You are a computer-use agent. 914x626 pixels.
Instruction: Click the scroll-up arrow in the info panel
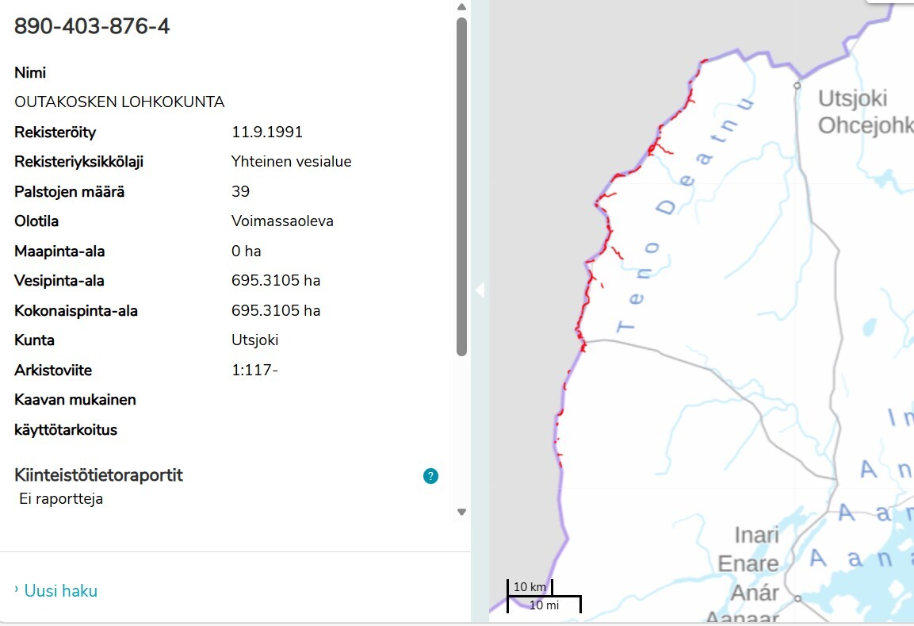461,7
